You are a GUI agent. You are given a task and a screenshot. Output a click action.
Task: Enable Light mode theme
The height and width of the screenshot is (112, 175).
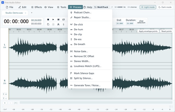click(148, 7)
